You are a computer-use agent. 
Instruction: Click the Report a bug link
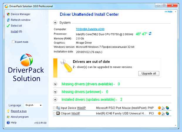coord(18,111)
